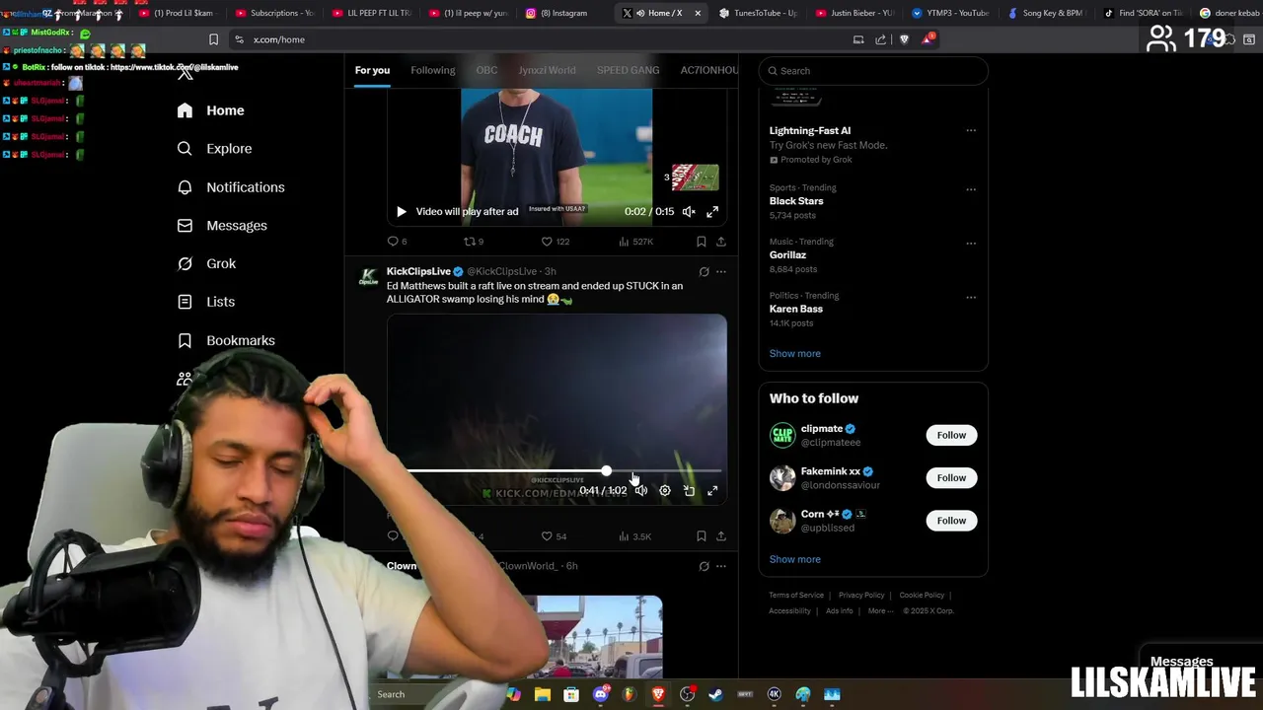Open more menu for Black Stars trend
Viewport: 1263px width, 710px height.
pyautogui.click(x=971, y=189)
